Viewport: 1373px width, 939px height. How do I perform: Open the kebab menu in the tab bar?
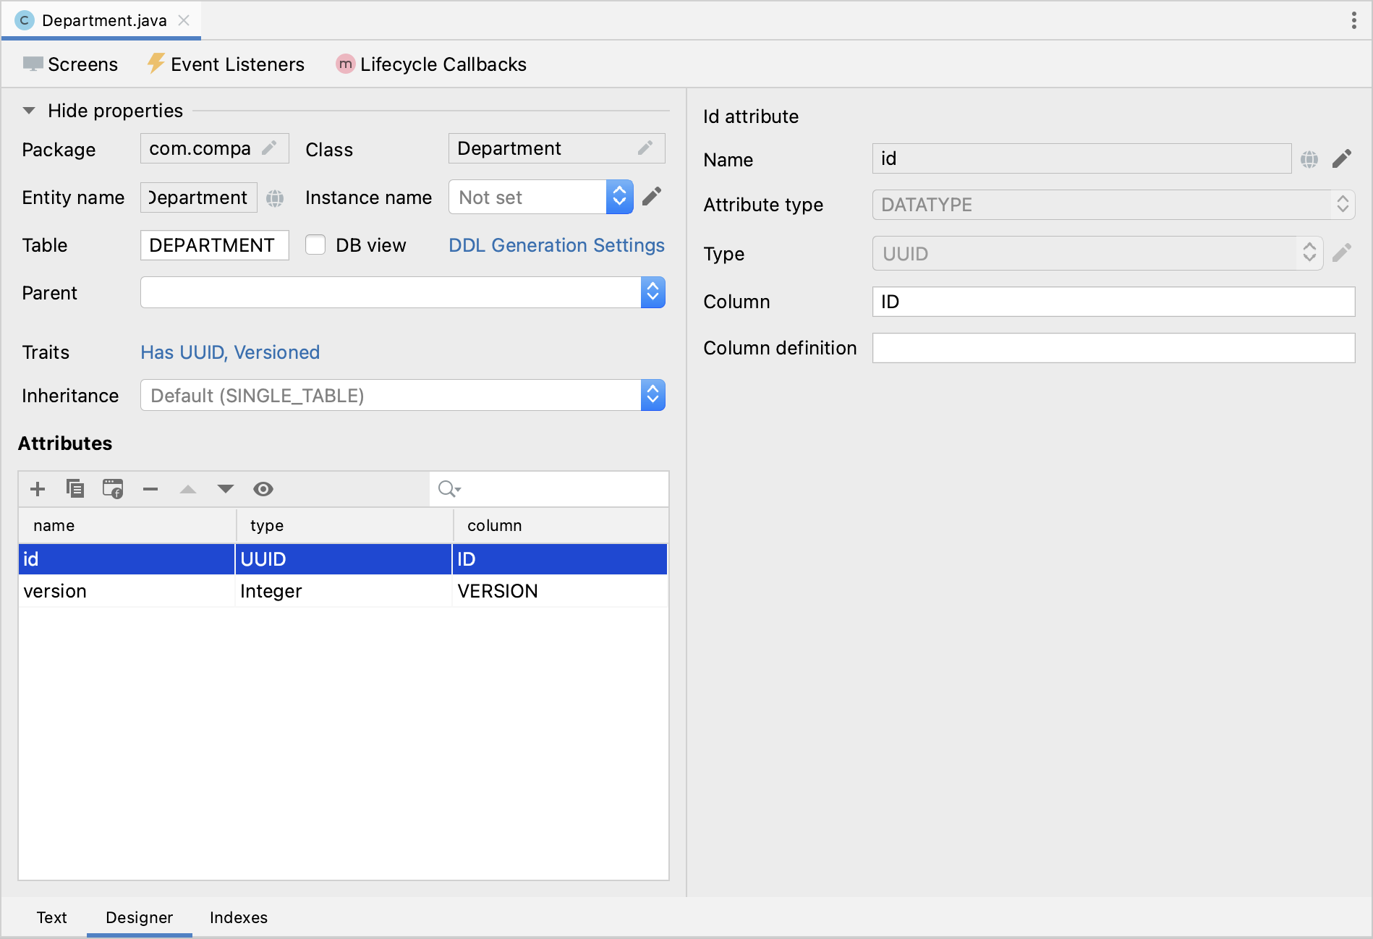coord(1353,20)
